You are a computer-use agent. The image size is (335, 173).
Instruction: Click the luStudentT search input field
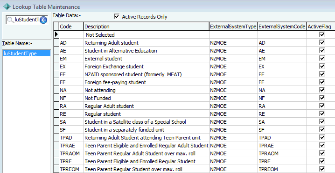[x=27, y=20]
